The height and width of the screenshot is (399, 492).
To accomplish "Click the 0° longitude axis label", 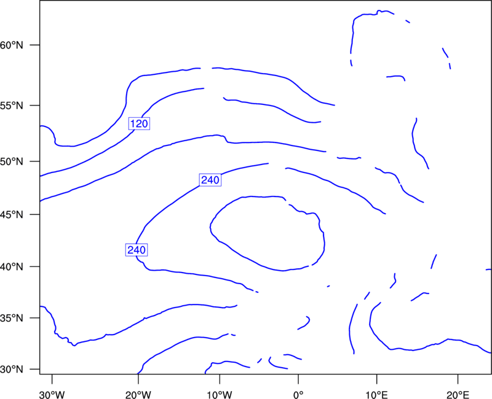I will 298,395.
